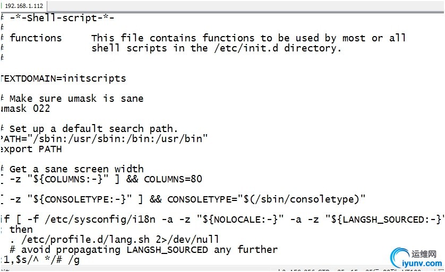The width and height of the screenshot is (445, 272).
Task: Select the 192.168.1.112 session tab
Action: pos(24,6)
